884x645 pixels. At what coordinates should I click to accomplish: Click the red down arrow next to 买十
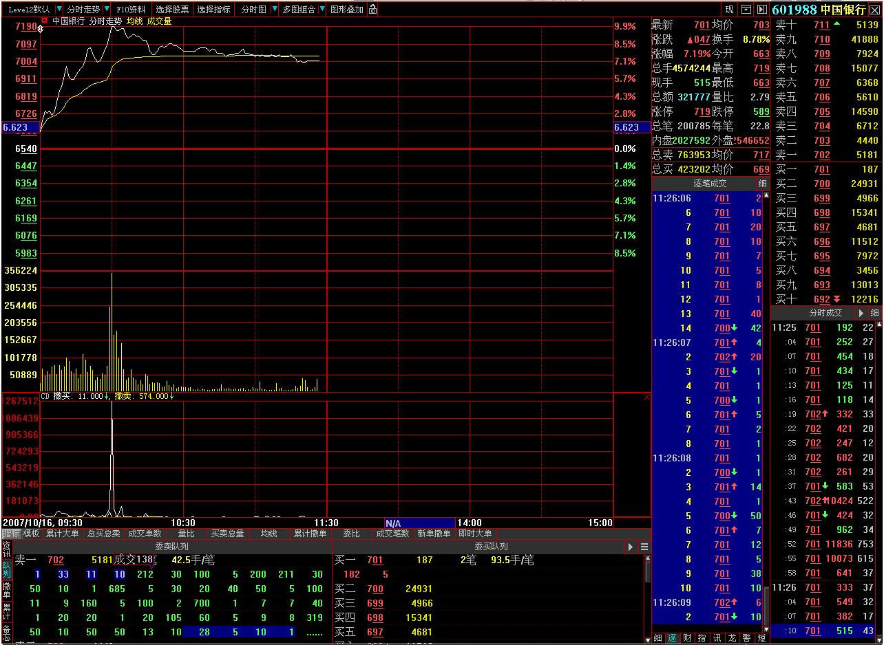click(x=837, y=299)
